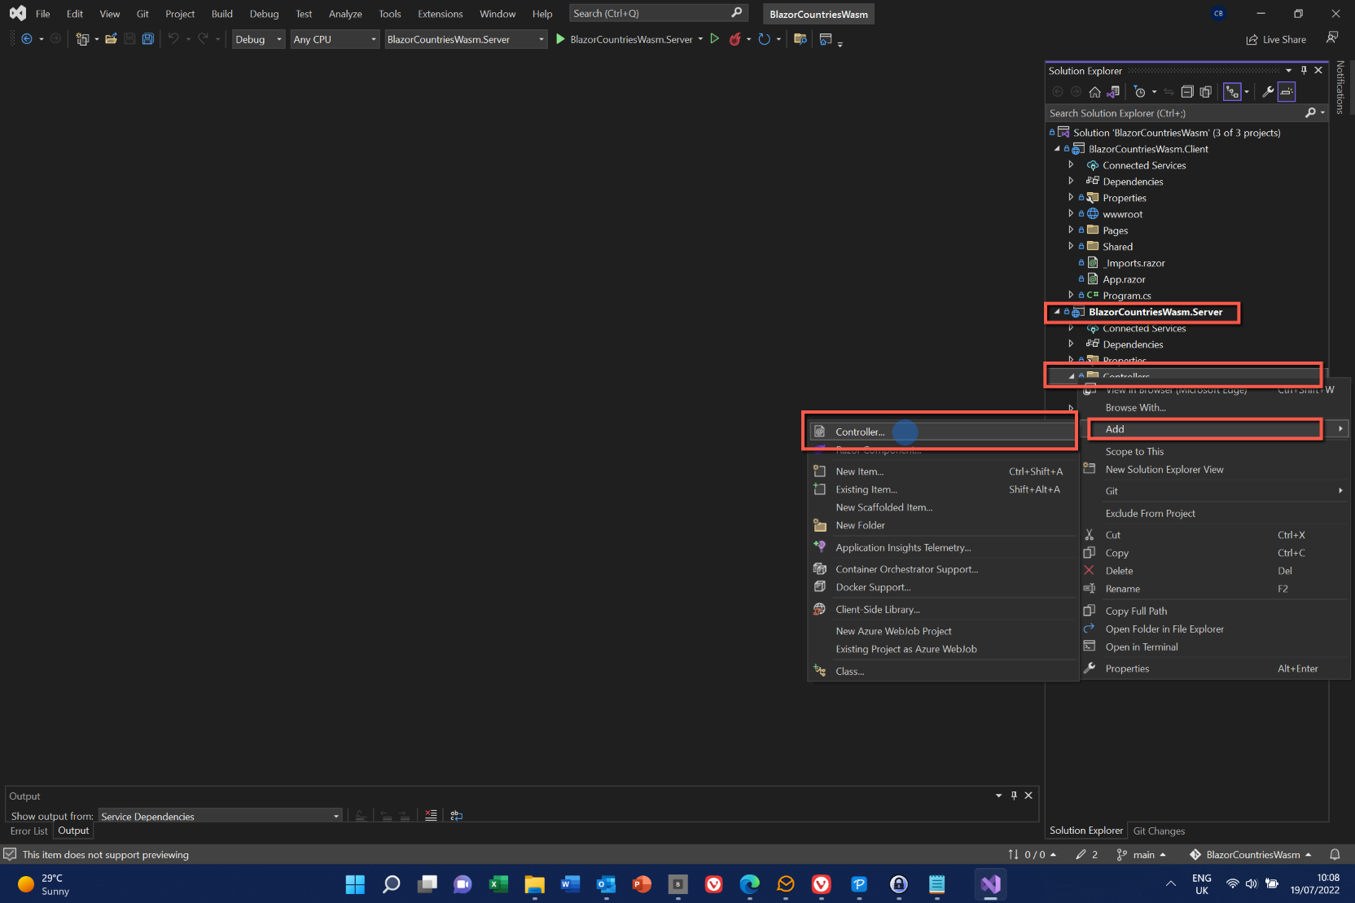1355x903 pixels.
Task: Click Clear All in the Output toolbar
Action: [x=431, y=815]
